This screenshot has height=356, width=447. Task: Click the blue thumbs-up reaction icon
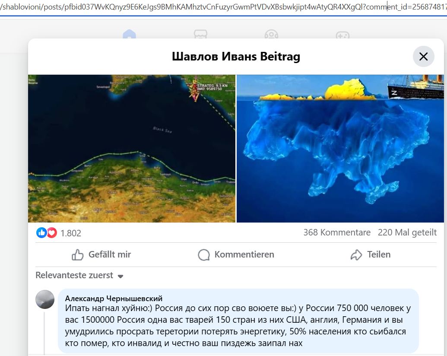click(42, 233)
